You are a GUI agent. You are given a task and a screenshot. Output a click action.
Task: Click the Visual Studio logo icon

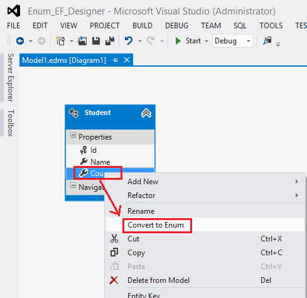[x=14, y=11]
